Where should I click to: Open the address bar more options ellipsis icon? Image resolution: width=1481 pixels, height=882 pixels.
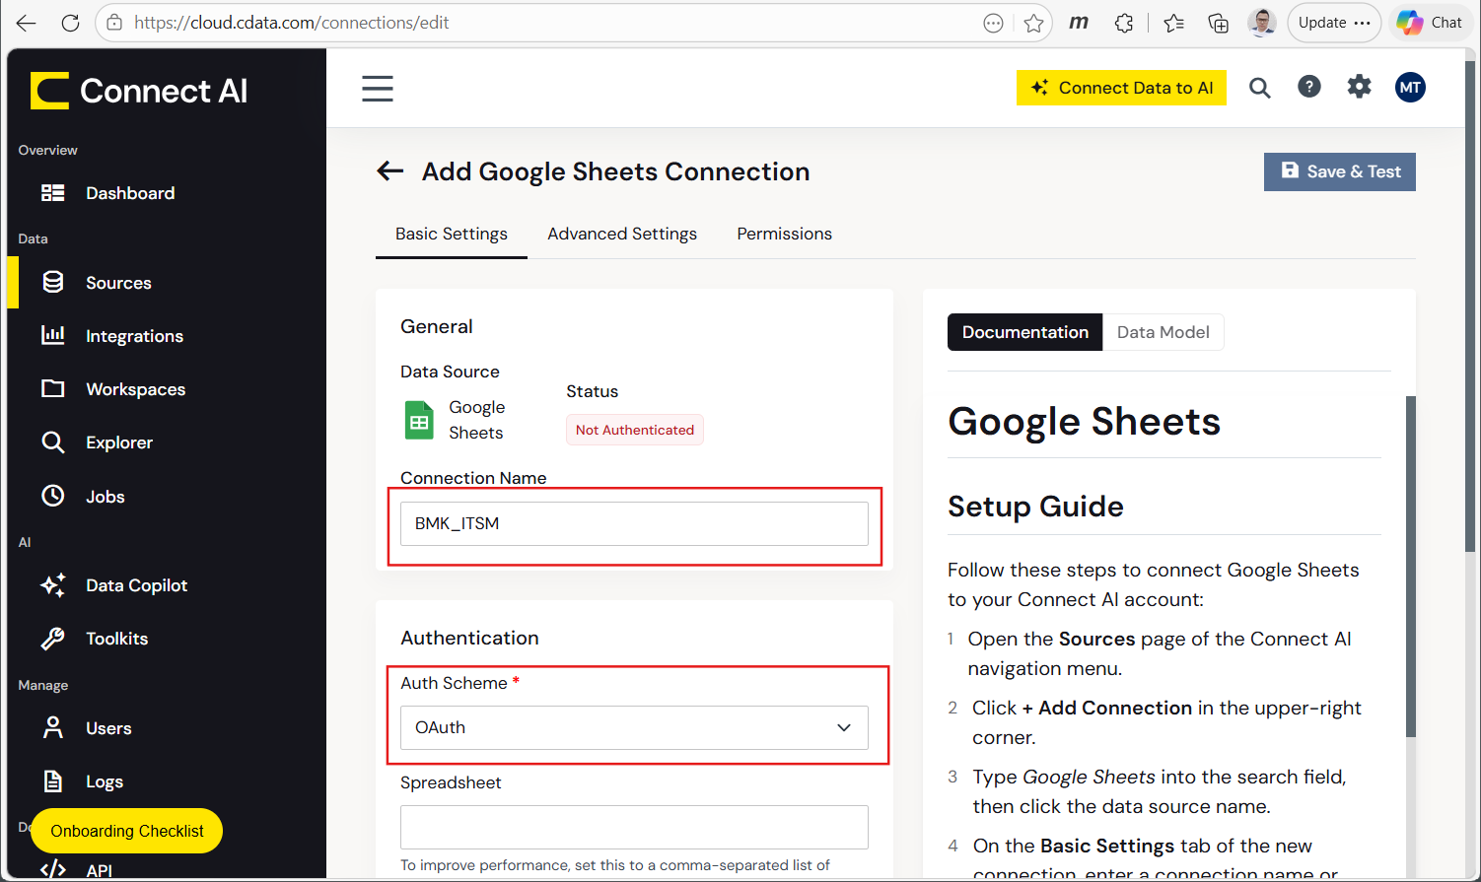[x=993, y=23]
